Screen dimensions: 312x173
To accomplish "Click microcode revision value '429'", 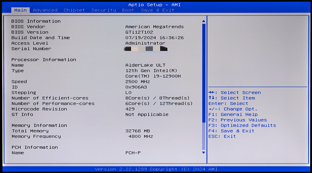I will tap(130, 109).
